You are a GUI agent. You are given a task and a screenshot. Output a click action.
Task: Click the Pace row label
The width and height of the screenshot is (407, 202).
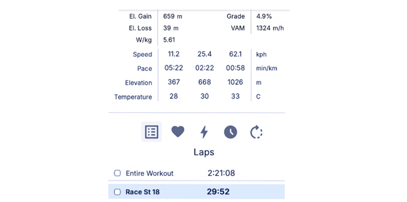[144, 69]
